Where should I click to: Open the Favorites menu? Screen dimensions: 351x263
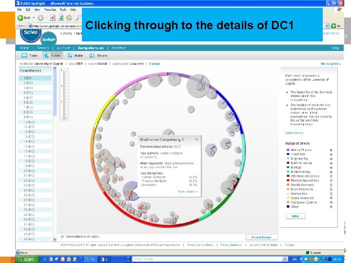pos(50,10)
